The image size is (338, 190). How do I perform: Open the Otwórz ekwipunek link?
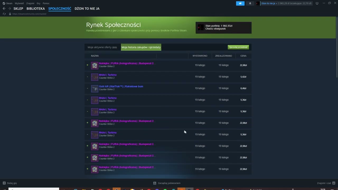point(215,29)
